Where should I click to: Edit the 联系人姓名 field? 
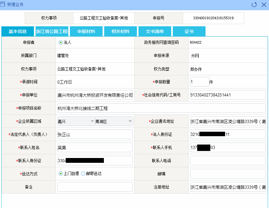pos(95,147)
